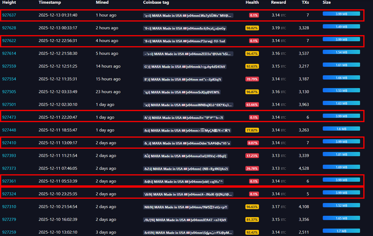Click the "23 hours ago" mined cell

pos(108,92)
